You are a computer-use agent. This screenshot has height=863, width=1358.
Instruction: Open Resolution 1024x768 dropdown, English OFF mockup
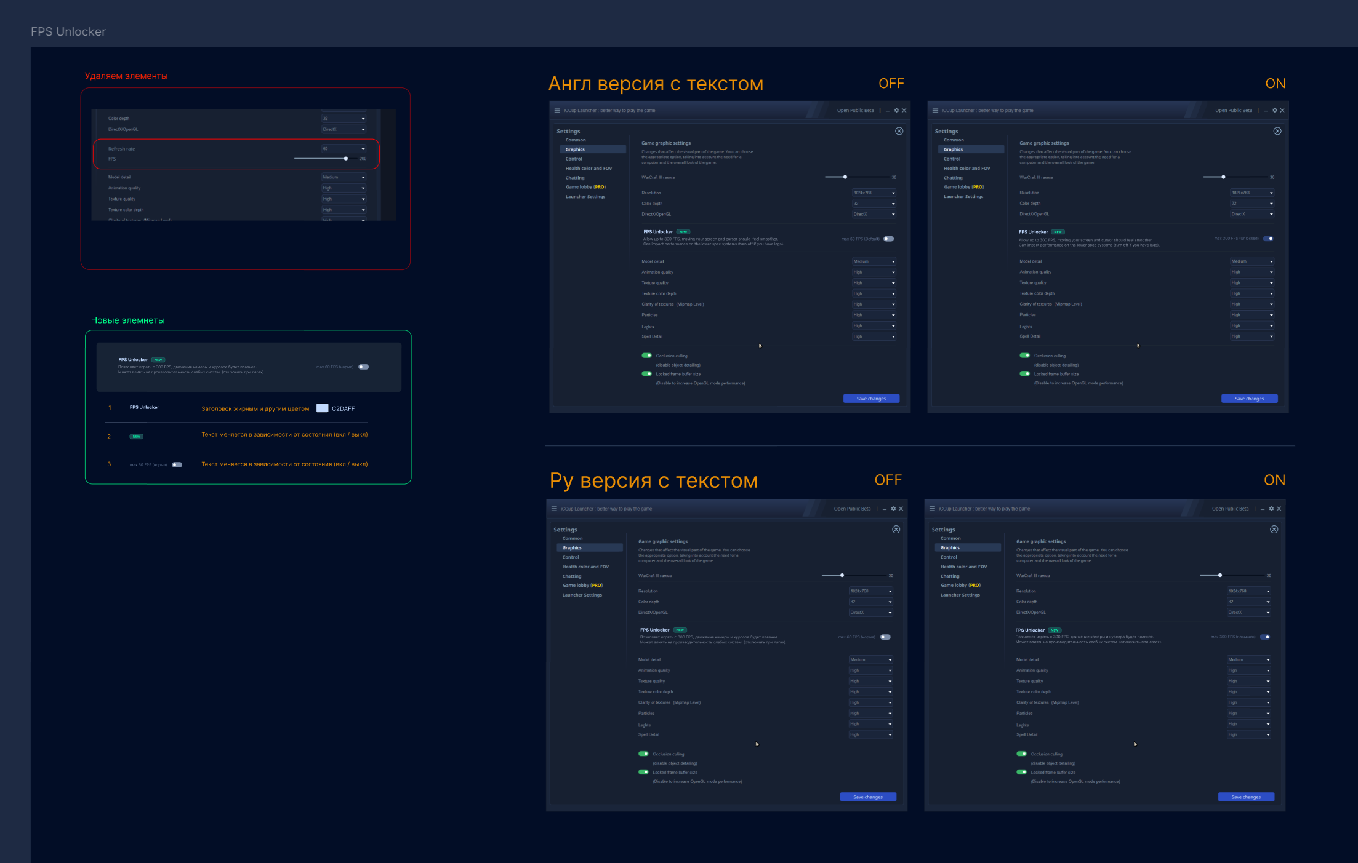(x=874, y=193)
